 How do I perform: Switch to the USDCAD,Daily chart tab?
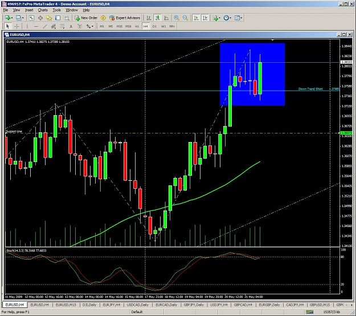(137, 305)
